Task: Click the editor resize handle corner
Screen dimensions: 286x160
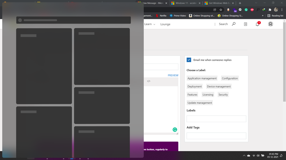Action: click(x=177, y=133)
